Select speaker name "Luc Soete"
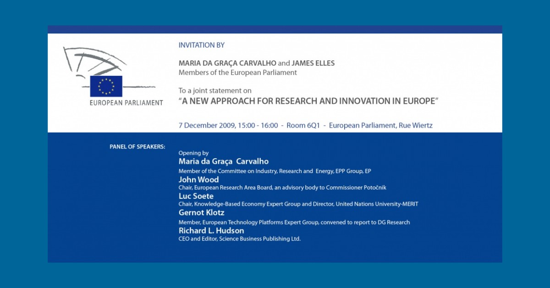This screenshot has height=288, width=550. coord(196,196)
